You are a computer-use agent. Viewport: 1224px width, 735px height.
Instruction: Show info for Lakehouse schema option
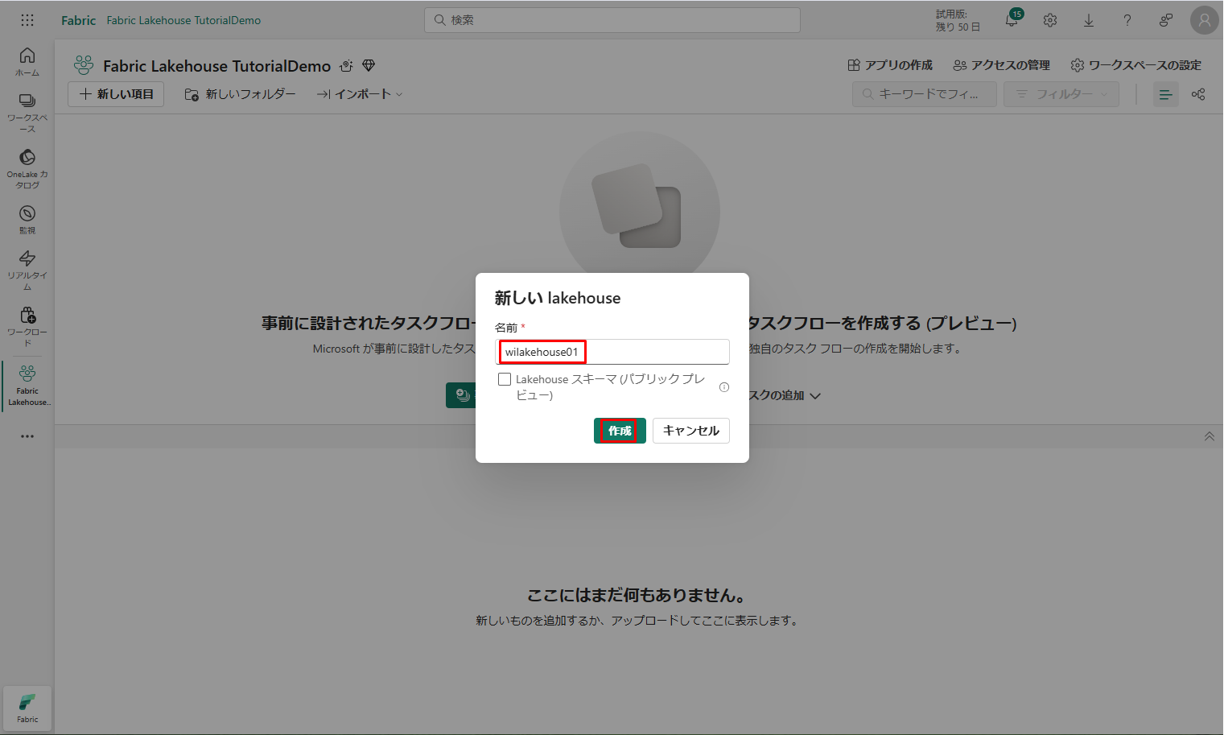click(724, 387)
